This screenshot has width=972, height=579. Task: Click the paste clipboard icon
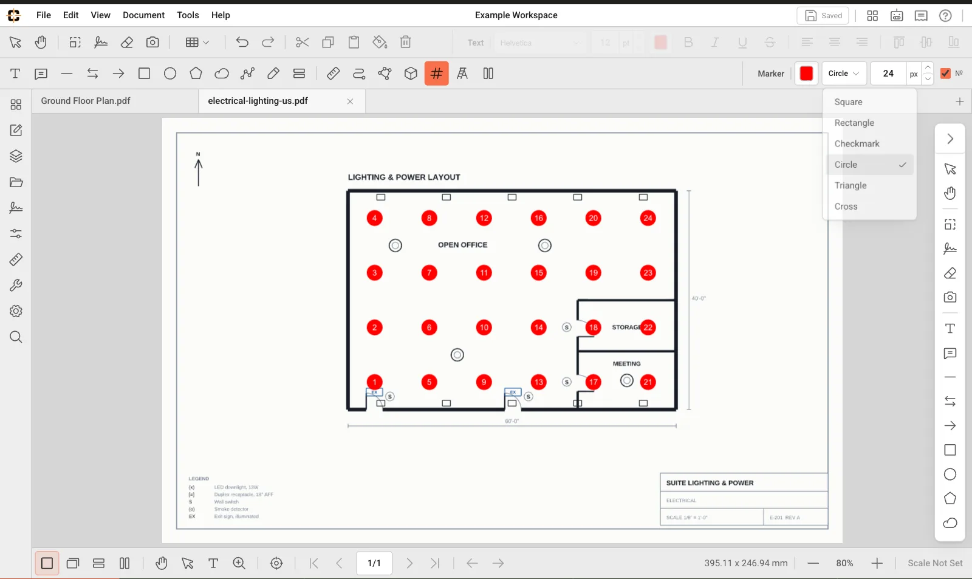click(x=354, y=43)
